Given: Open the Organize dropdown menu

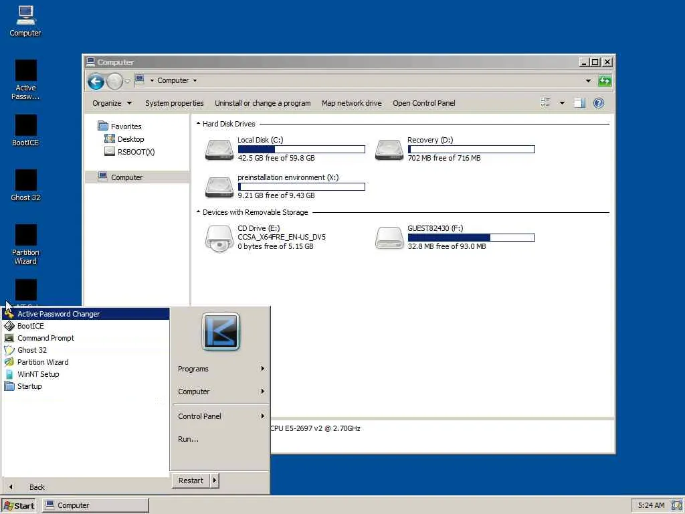Looking at the screenshot, I should 112,103.
